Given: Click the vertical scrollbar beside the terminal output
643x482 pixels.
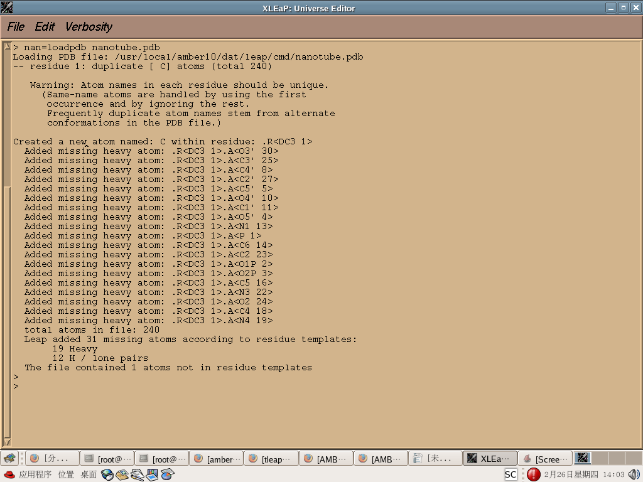Looking at the screenshot, I should pos(7,251).
